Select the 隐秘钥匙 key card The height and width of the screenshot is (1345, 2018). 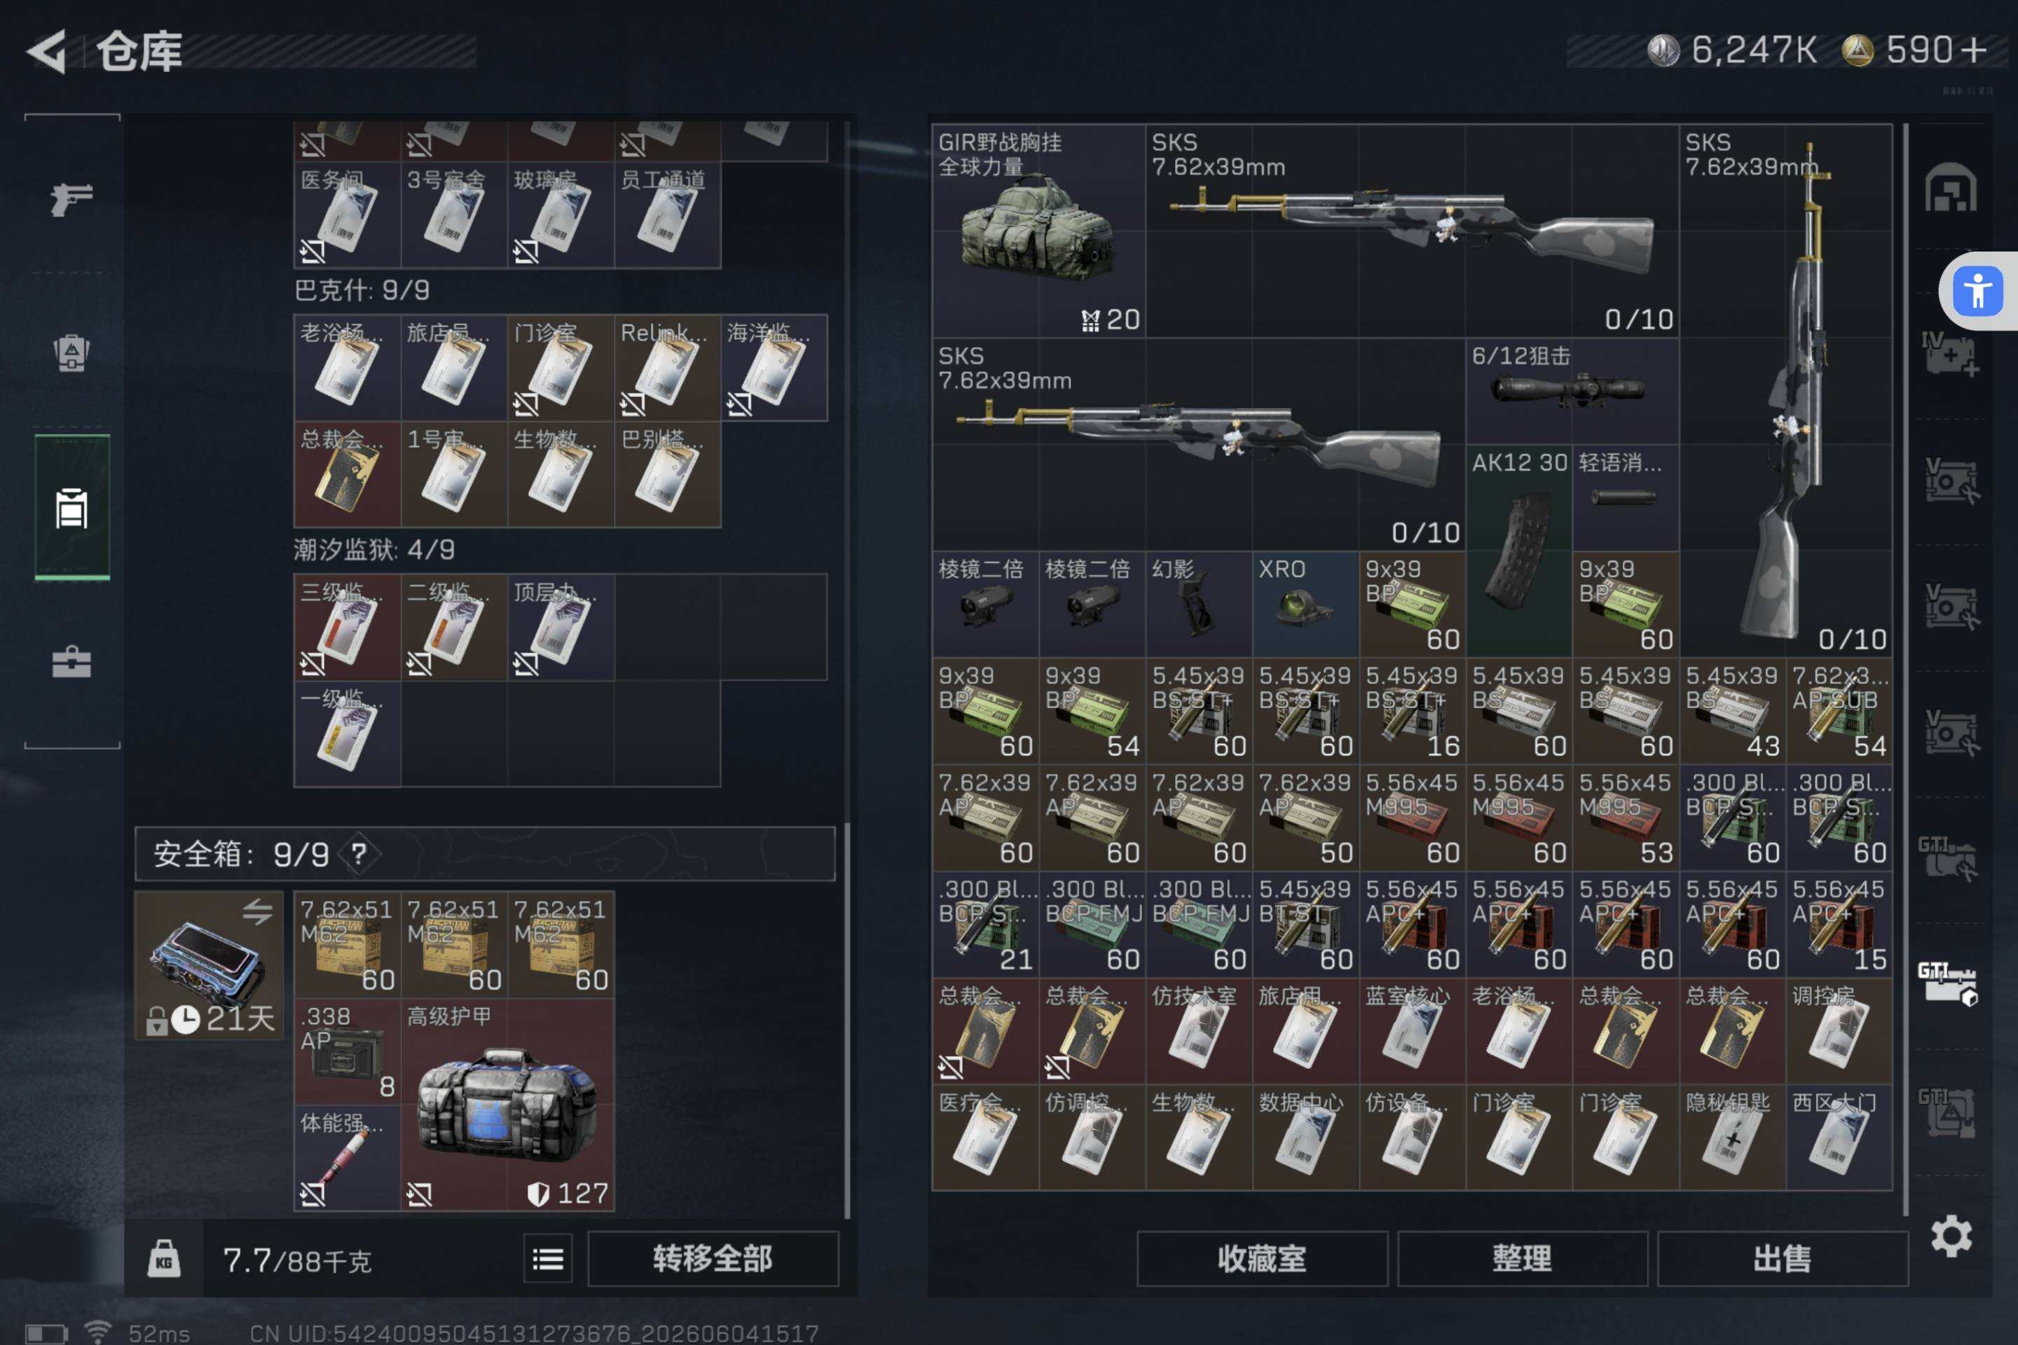(1732, 1138)
